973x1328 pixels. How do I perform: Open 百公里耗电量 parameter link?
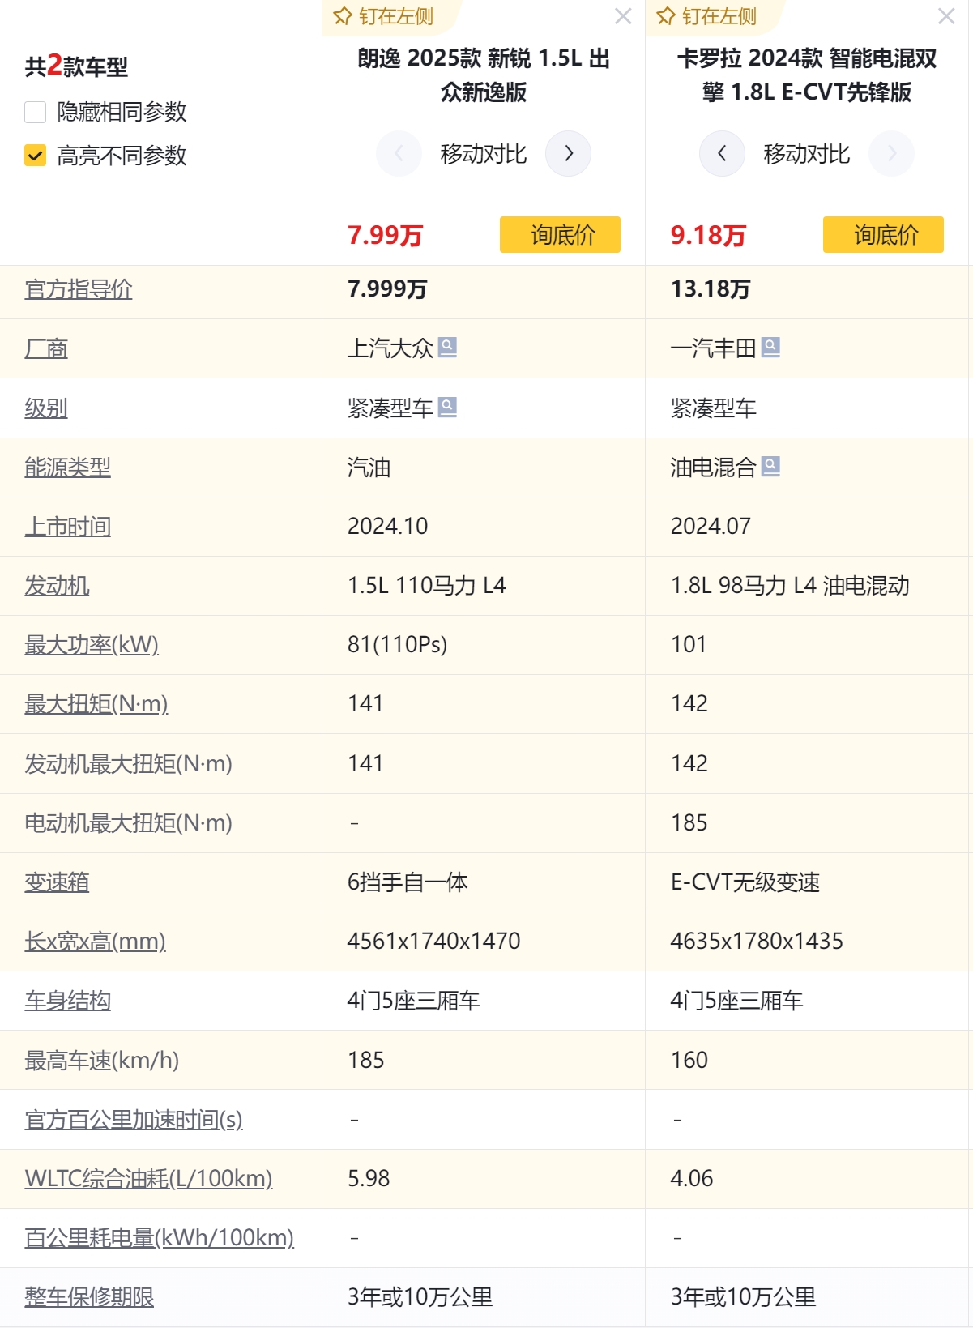(x=160, y=1238)
